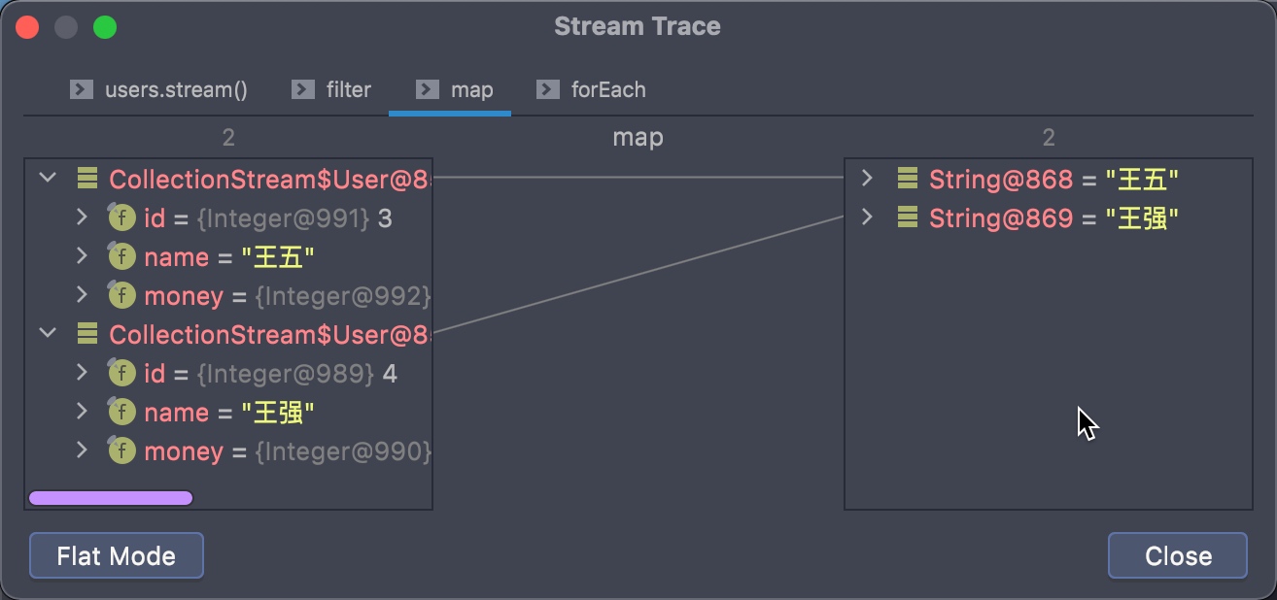Collapse the first CollectionStream$User node

[x=47, y=179]
